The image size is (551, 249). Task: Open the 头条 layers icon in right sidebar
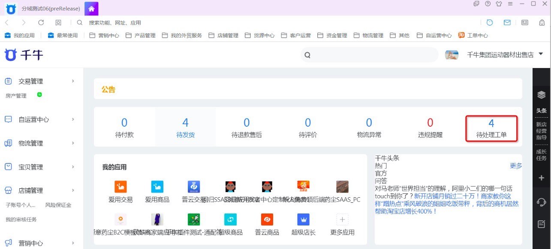(x=542, y=95)
